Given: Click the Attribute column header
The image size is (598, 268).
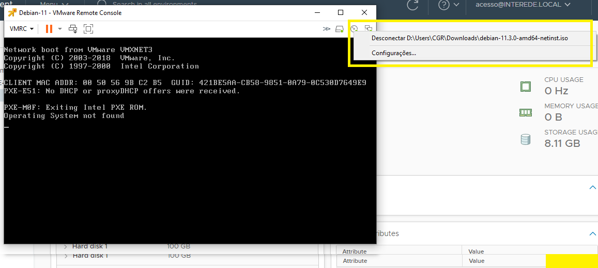Looking at the screenshot, I should (355, 252).
